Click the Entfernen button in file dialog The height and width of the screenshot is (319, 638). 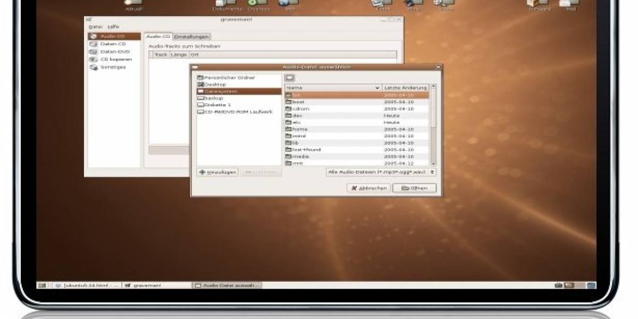click(x=261, y=172)
